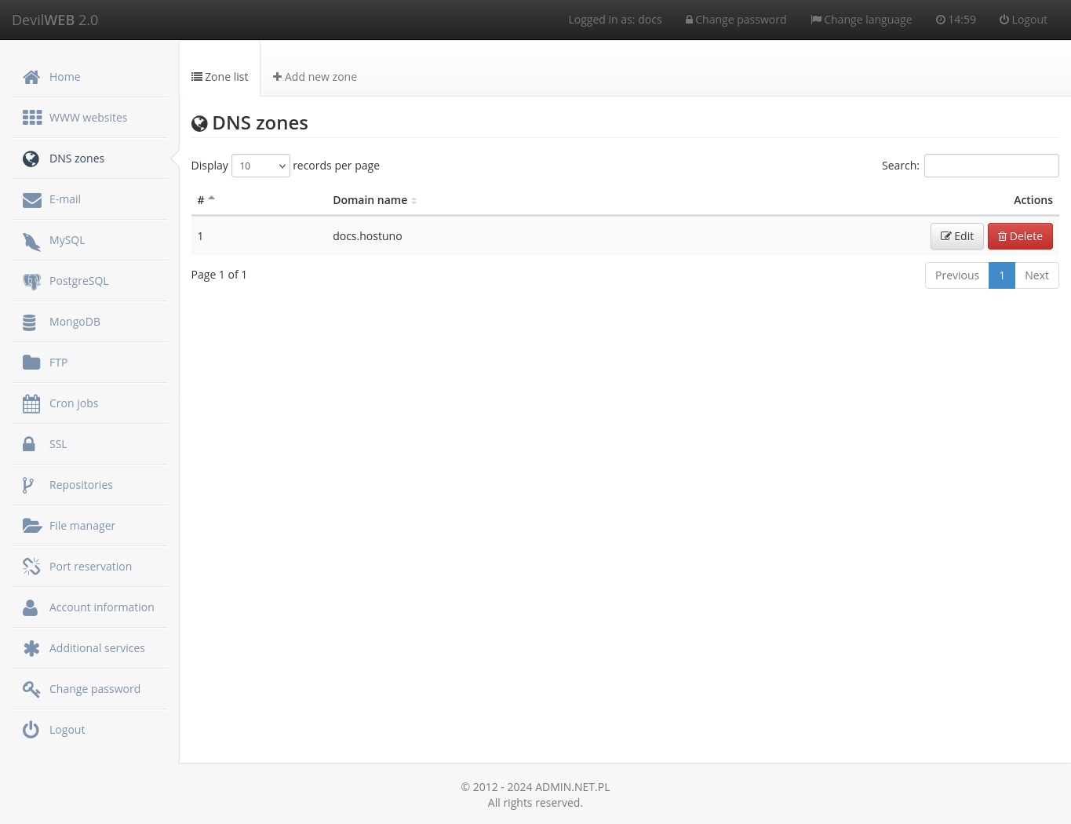The image size is (1071, 824).
Task: Open the Cron jobs calendar icon
Action: pos(31,404)
